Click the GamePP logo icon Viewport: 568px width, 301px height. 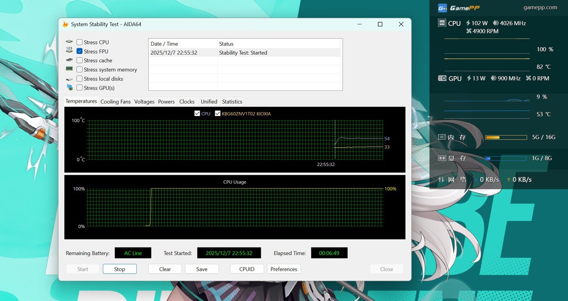pyautogui.click(x=442, y=8)
